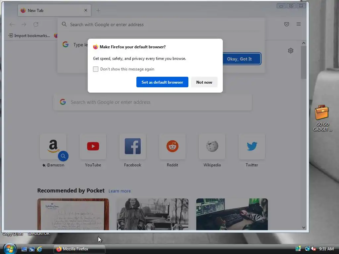Click the address bar magnifier icon
339x254 pixels.
[x=64, y=24]
